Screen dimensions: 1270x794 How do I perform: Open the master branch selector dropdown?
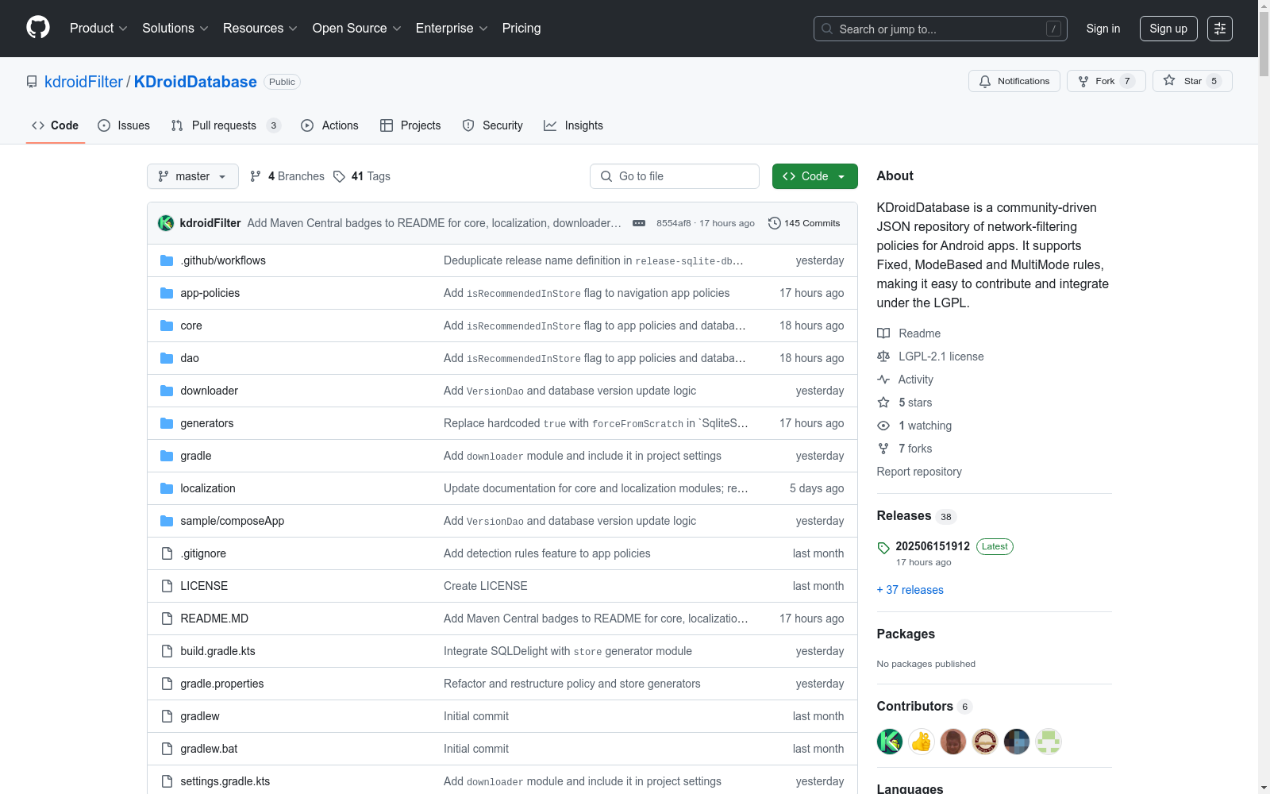(x=193, y=176)
